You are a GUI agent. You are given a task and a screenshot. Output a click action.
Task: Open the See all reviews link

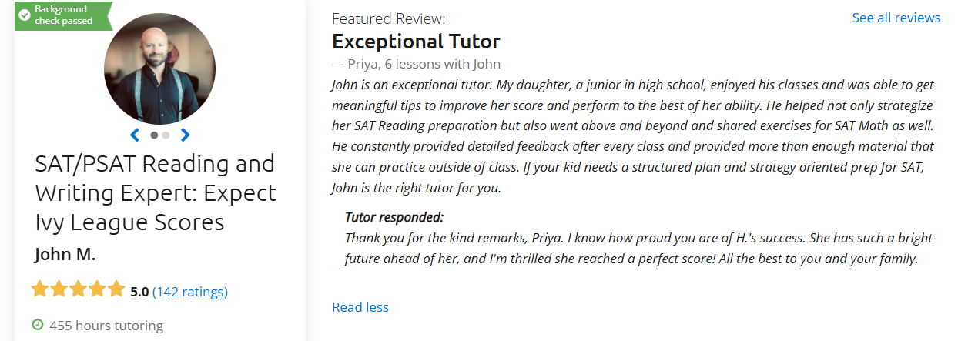point(896,18)
